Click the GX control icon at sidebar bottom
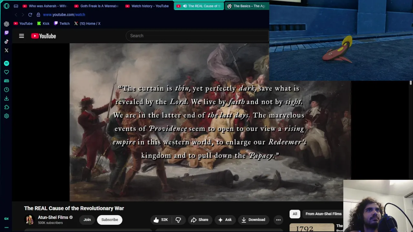This screenshot has height=232, width=413. pos(6,219)
